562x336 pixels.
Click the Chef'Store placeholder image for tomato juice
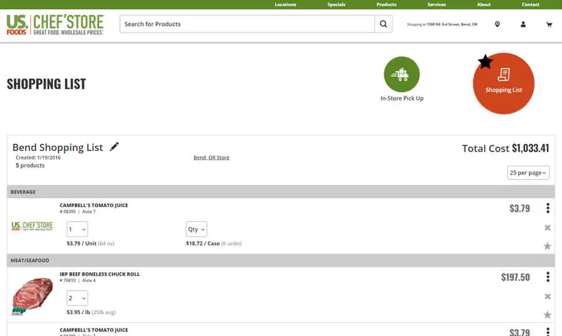point(32,226)
